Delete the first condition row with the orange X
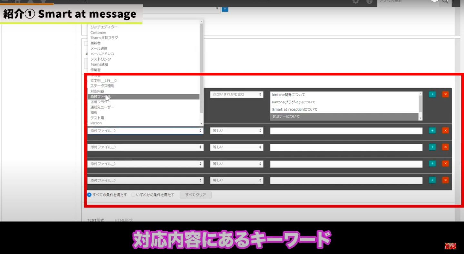The width and height of the screenshot is (464, 254). coord(445,94)
